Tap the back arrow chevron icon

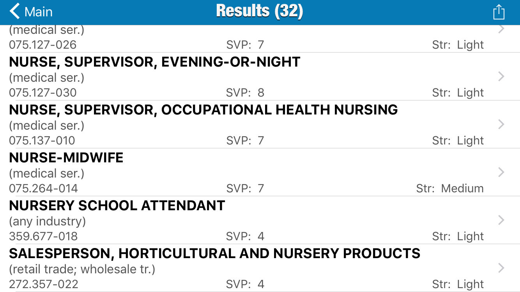(x=15, y=12)
